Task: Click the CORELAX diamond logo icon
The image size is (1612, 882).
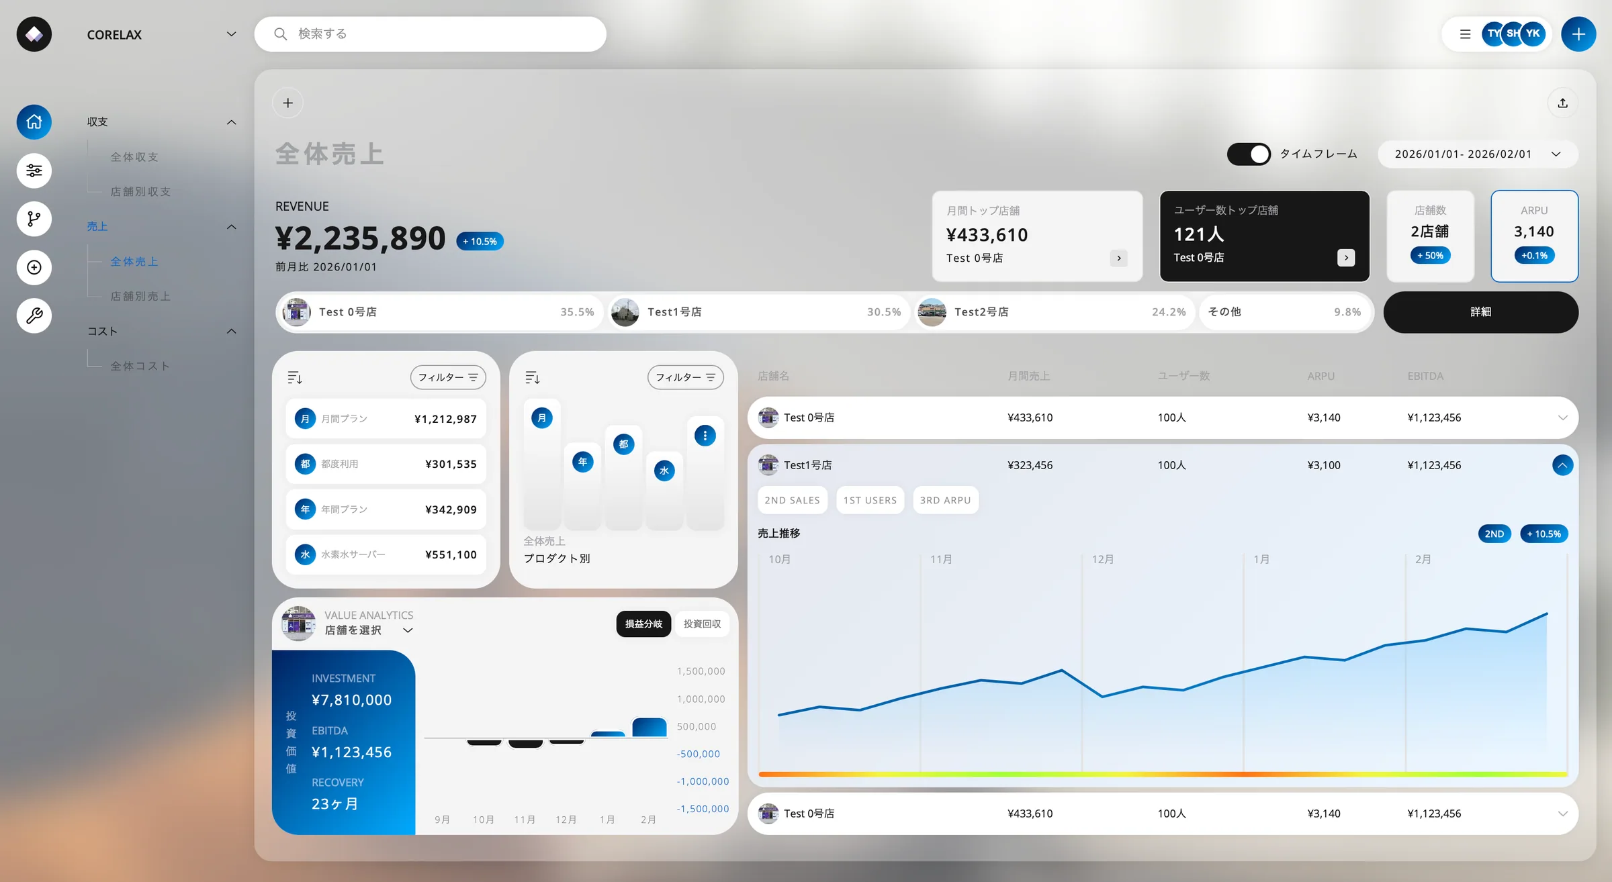Action: click(34, 34)
